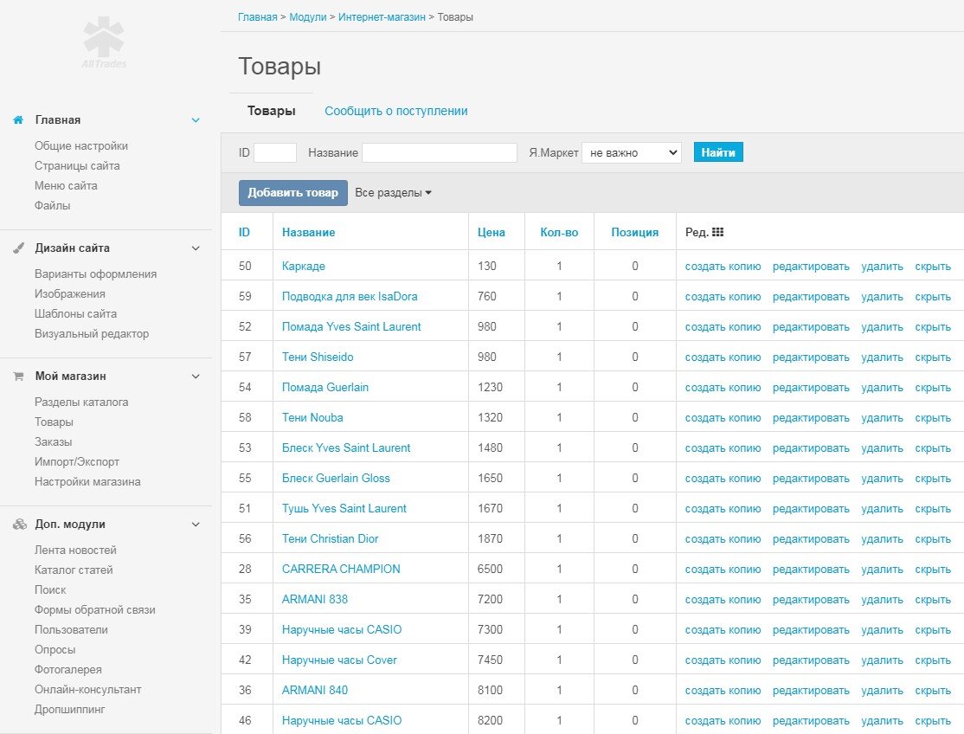Open Лента новостей sidebar item
The width and height of the screenshot is (964, 734).
coord(75,550)
